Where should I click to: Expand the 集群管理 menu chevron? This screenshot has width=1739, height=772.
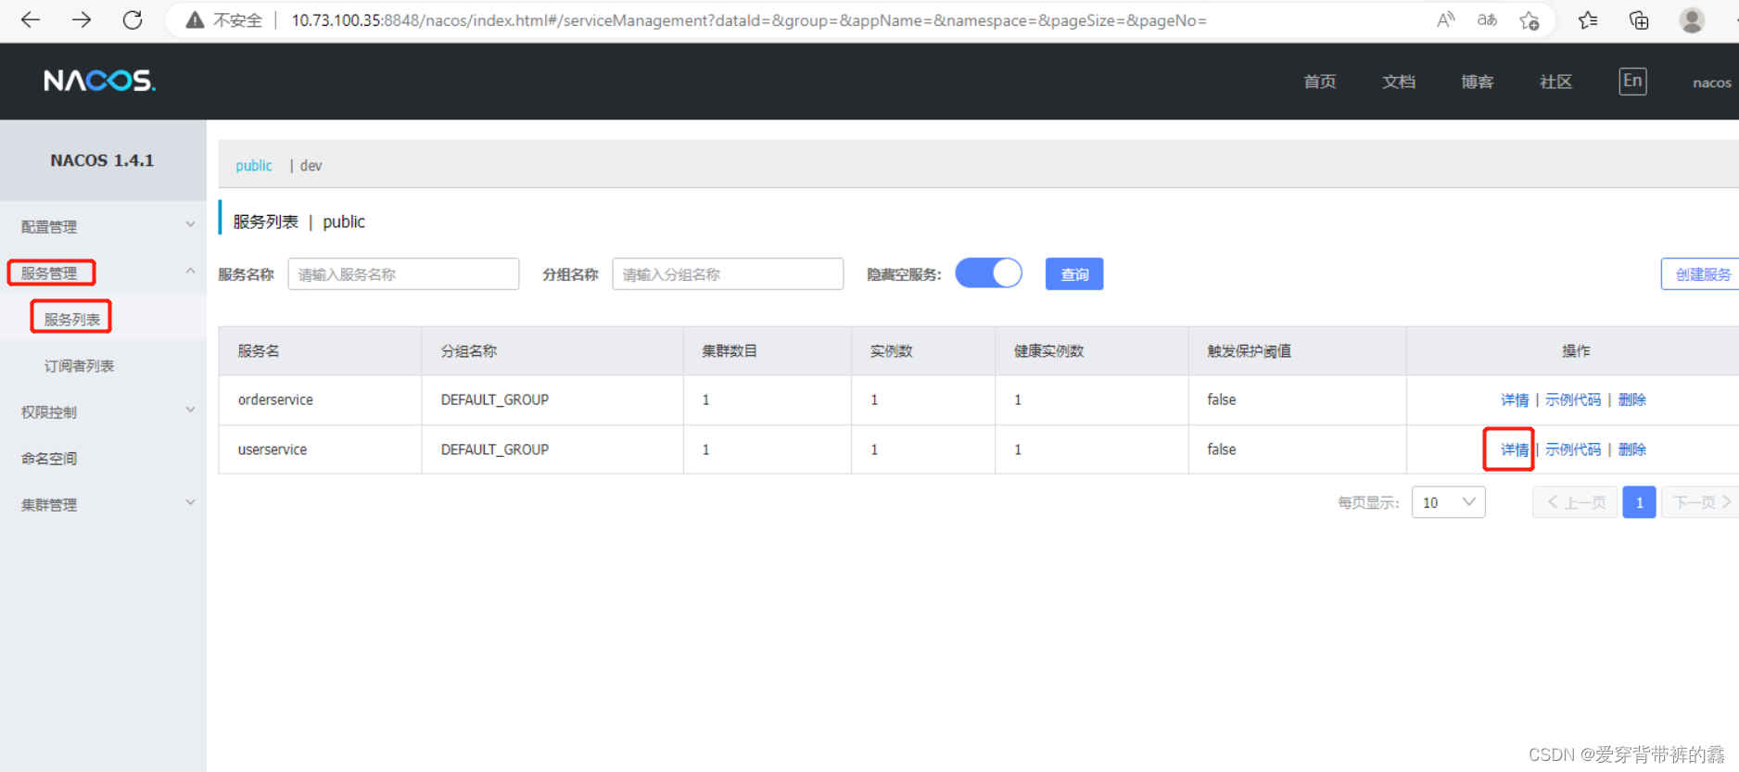(190, 502)
